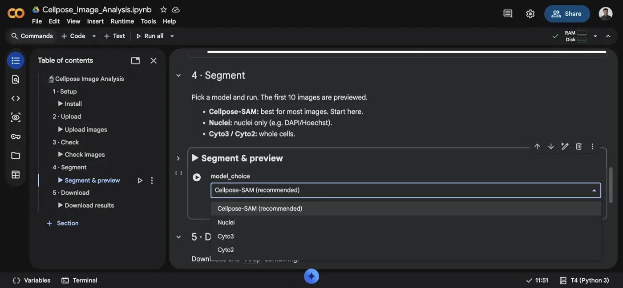The image size is (623, 288).
Task: Open the comments panel icon
Action: tap(508, 14)
